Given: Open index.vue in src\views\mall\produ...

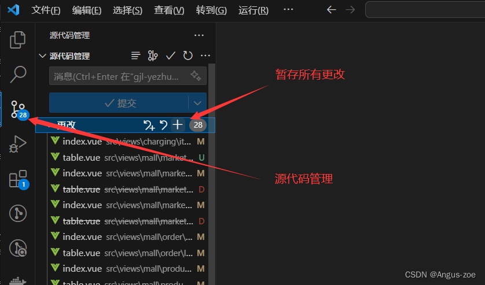Looking at the screenshot, I should [x=127, y=269].
